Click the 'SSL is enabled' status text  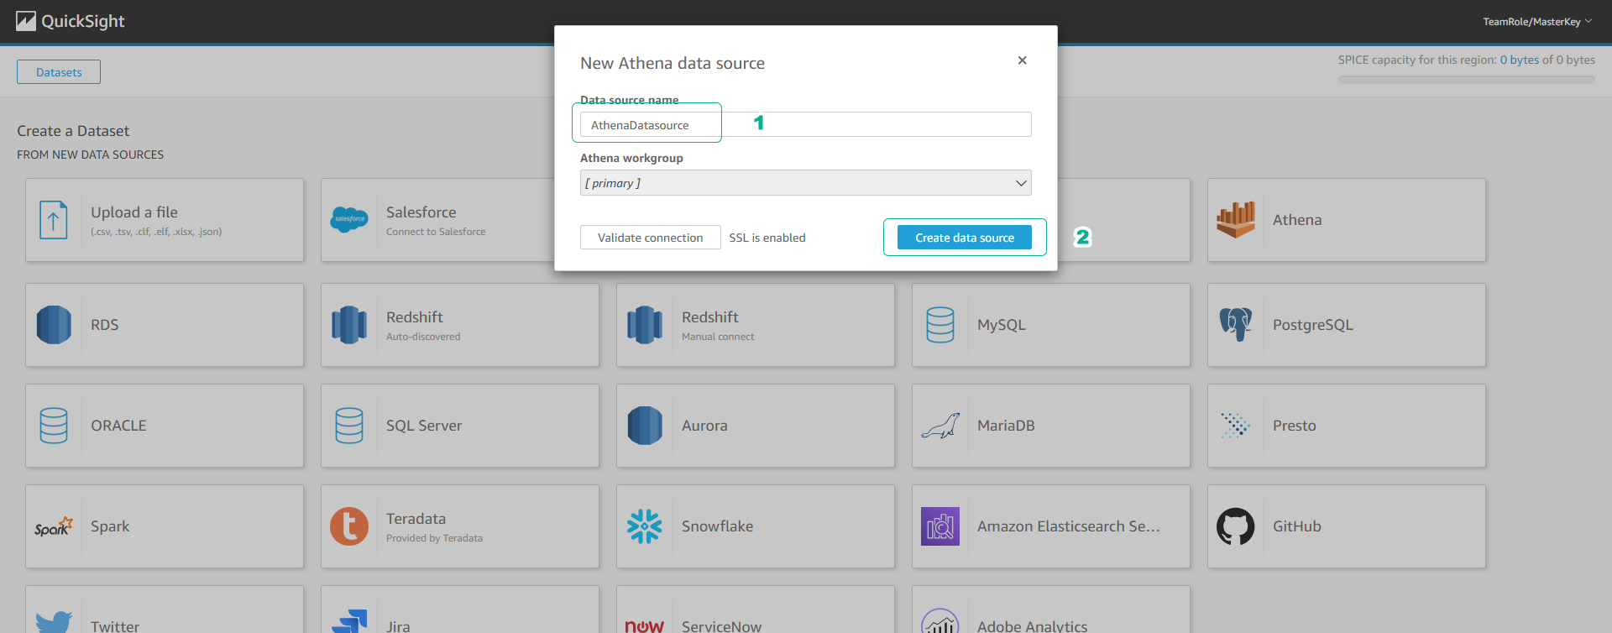[767, 238]
